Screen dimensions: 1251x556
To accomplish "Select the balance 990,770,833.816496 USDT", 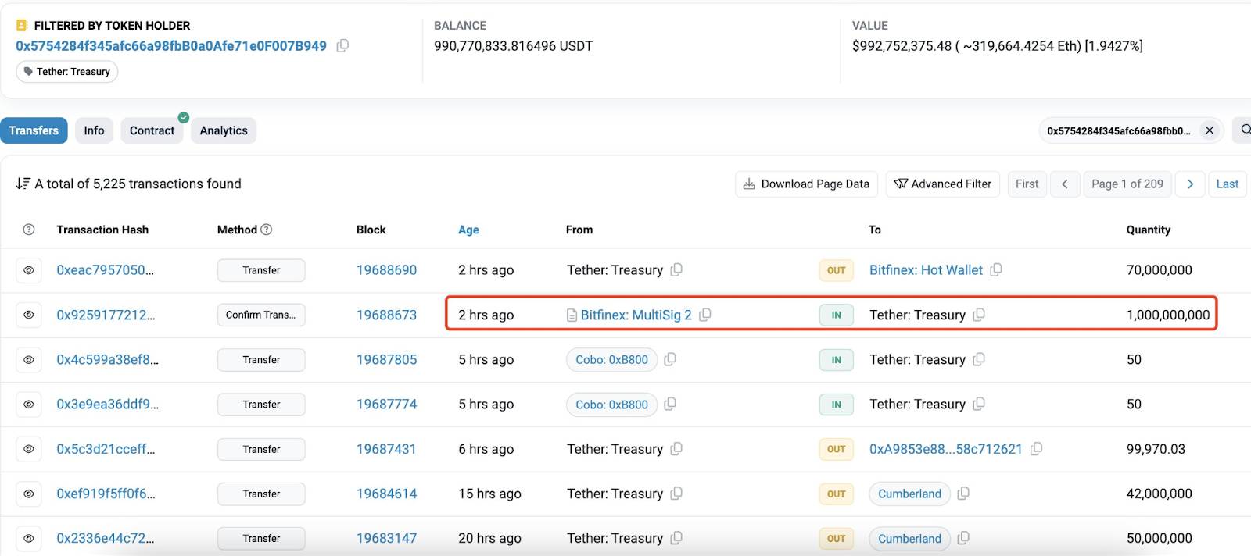I will 513,46.
